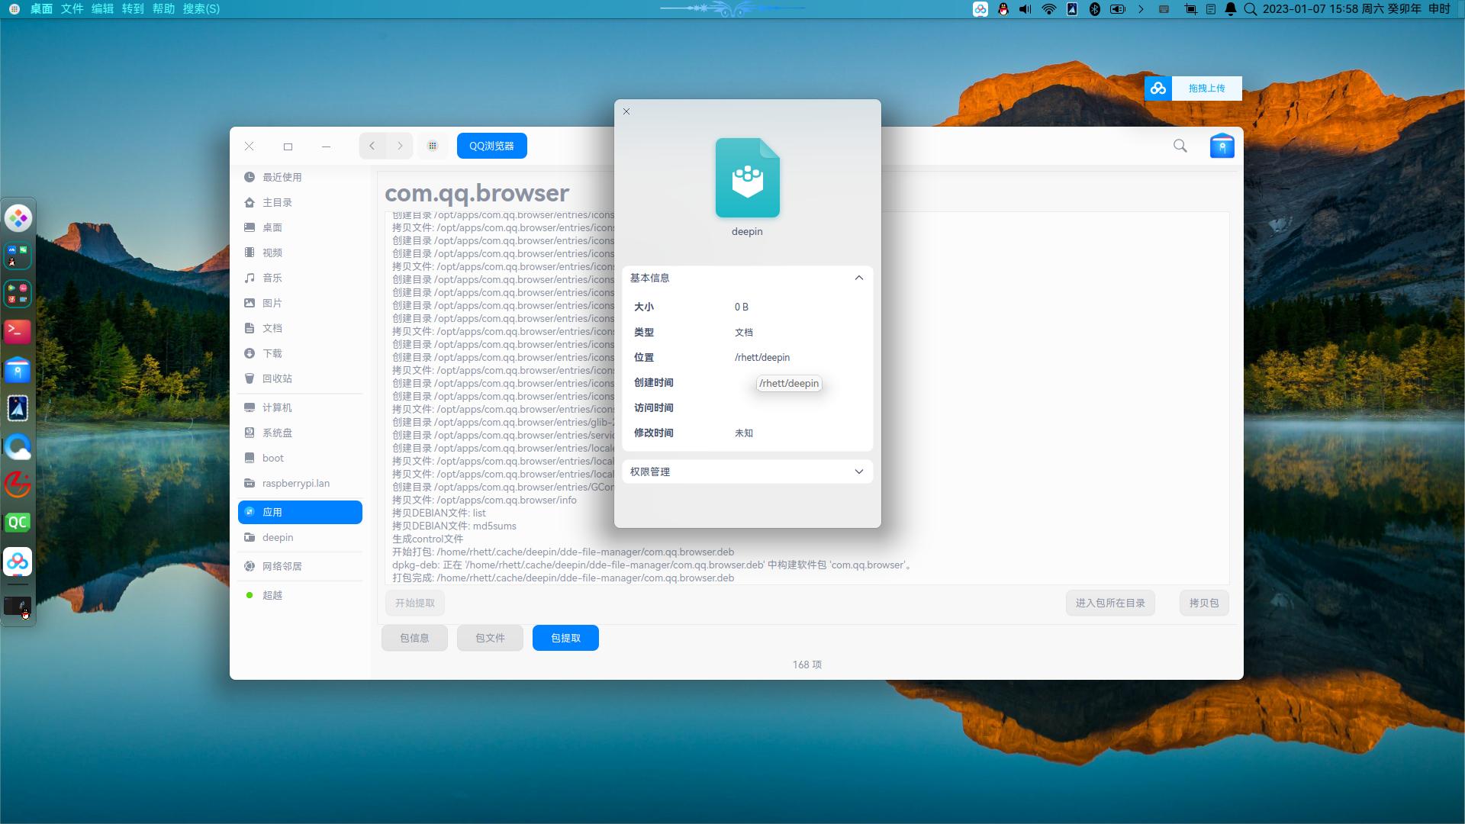Select 下载 in the sidebar

point(272,353)
